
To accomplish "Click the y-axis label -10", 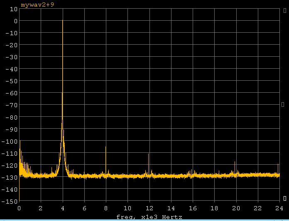I will point(12,33).
